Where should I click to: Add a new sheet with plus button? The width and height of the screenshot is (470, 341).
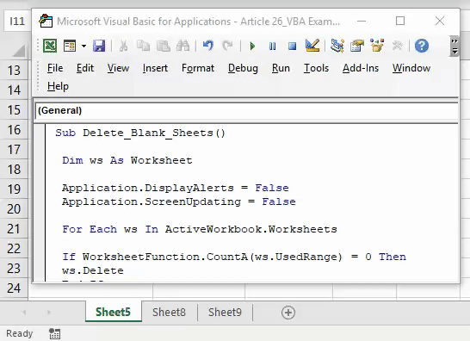288,313
